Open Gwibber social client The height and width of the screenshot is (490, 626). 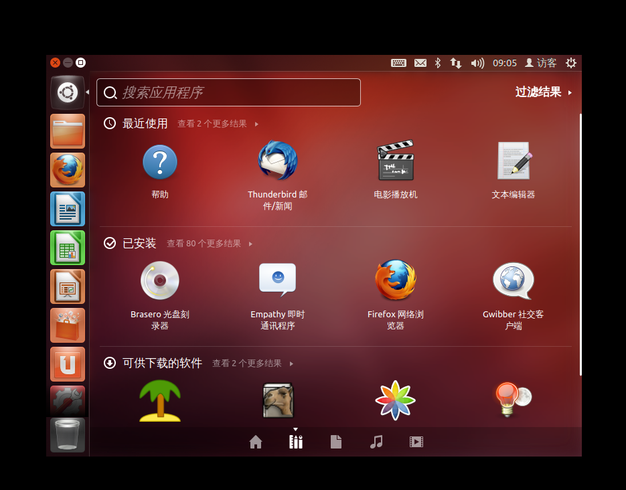[514, 281]
